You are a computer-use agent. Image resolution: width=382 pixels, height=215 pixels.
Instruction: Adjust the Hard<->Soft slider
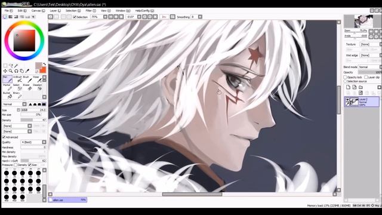pyautogui.click(x=33, y=161)
